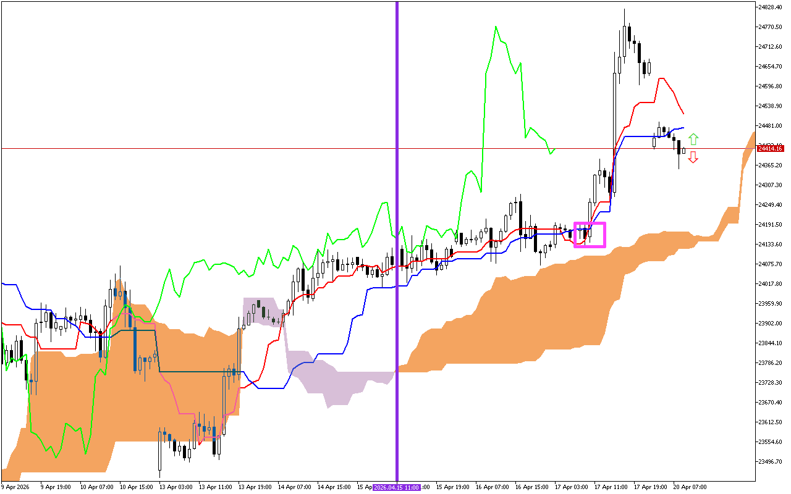
Task: Click the right end of the blue line
Action: pos(683,128)
